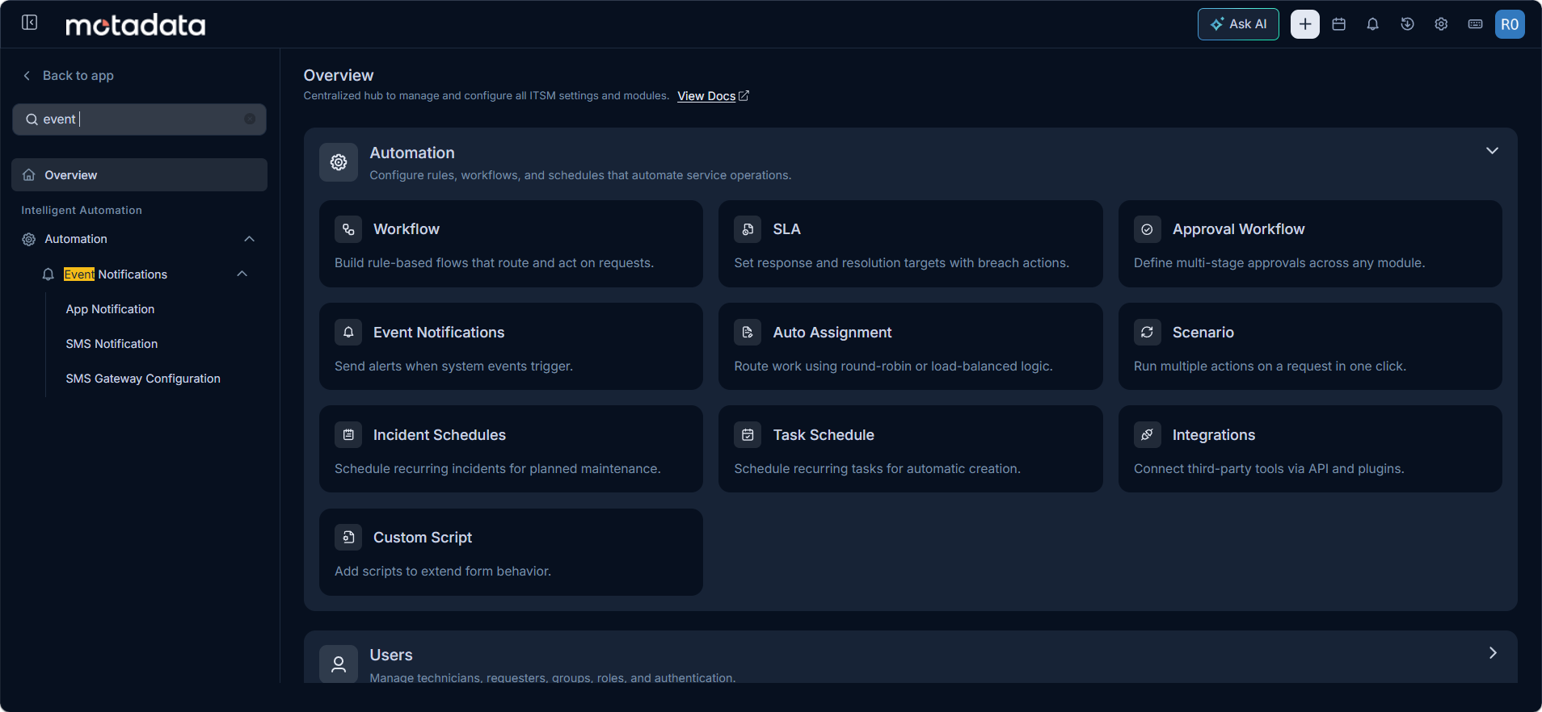The image size is (1542, 712).
Task: Go to Overview in sidebar
Action: point(139,175)
